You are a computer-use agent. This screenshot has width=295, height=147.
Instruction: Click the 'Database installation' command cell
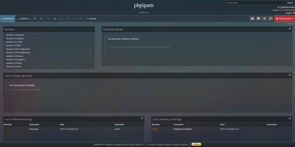[183, 129]
